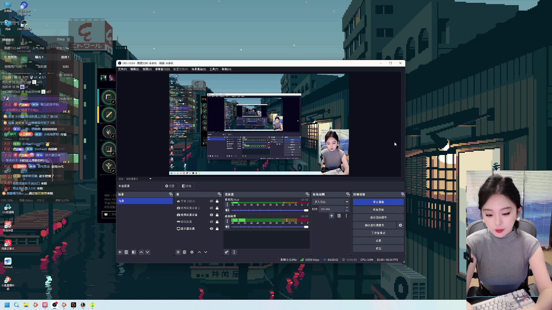Adjust 桌面音频 volume slider
552x310 pixels.
270,227
